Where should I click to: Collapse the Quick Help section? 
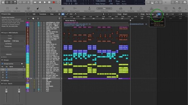coord(2,14)
